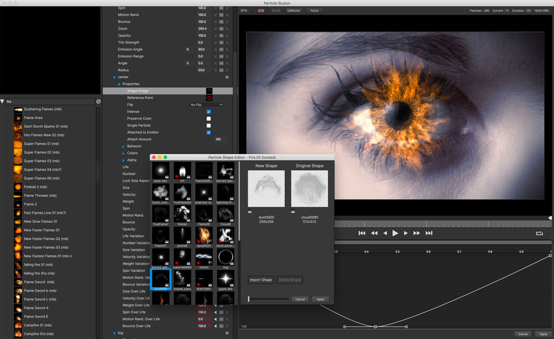Check the Single Particle option

coord(209,125)
